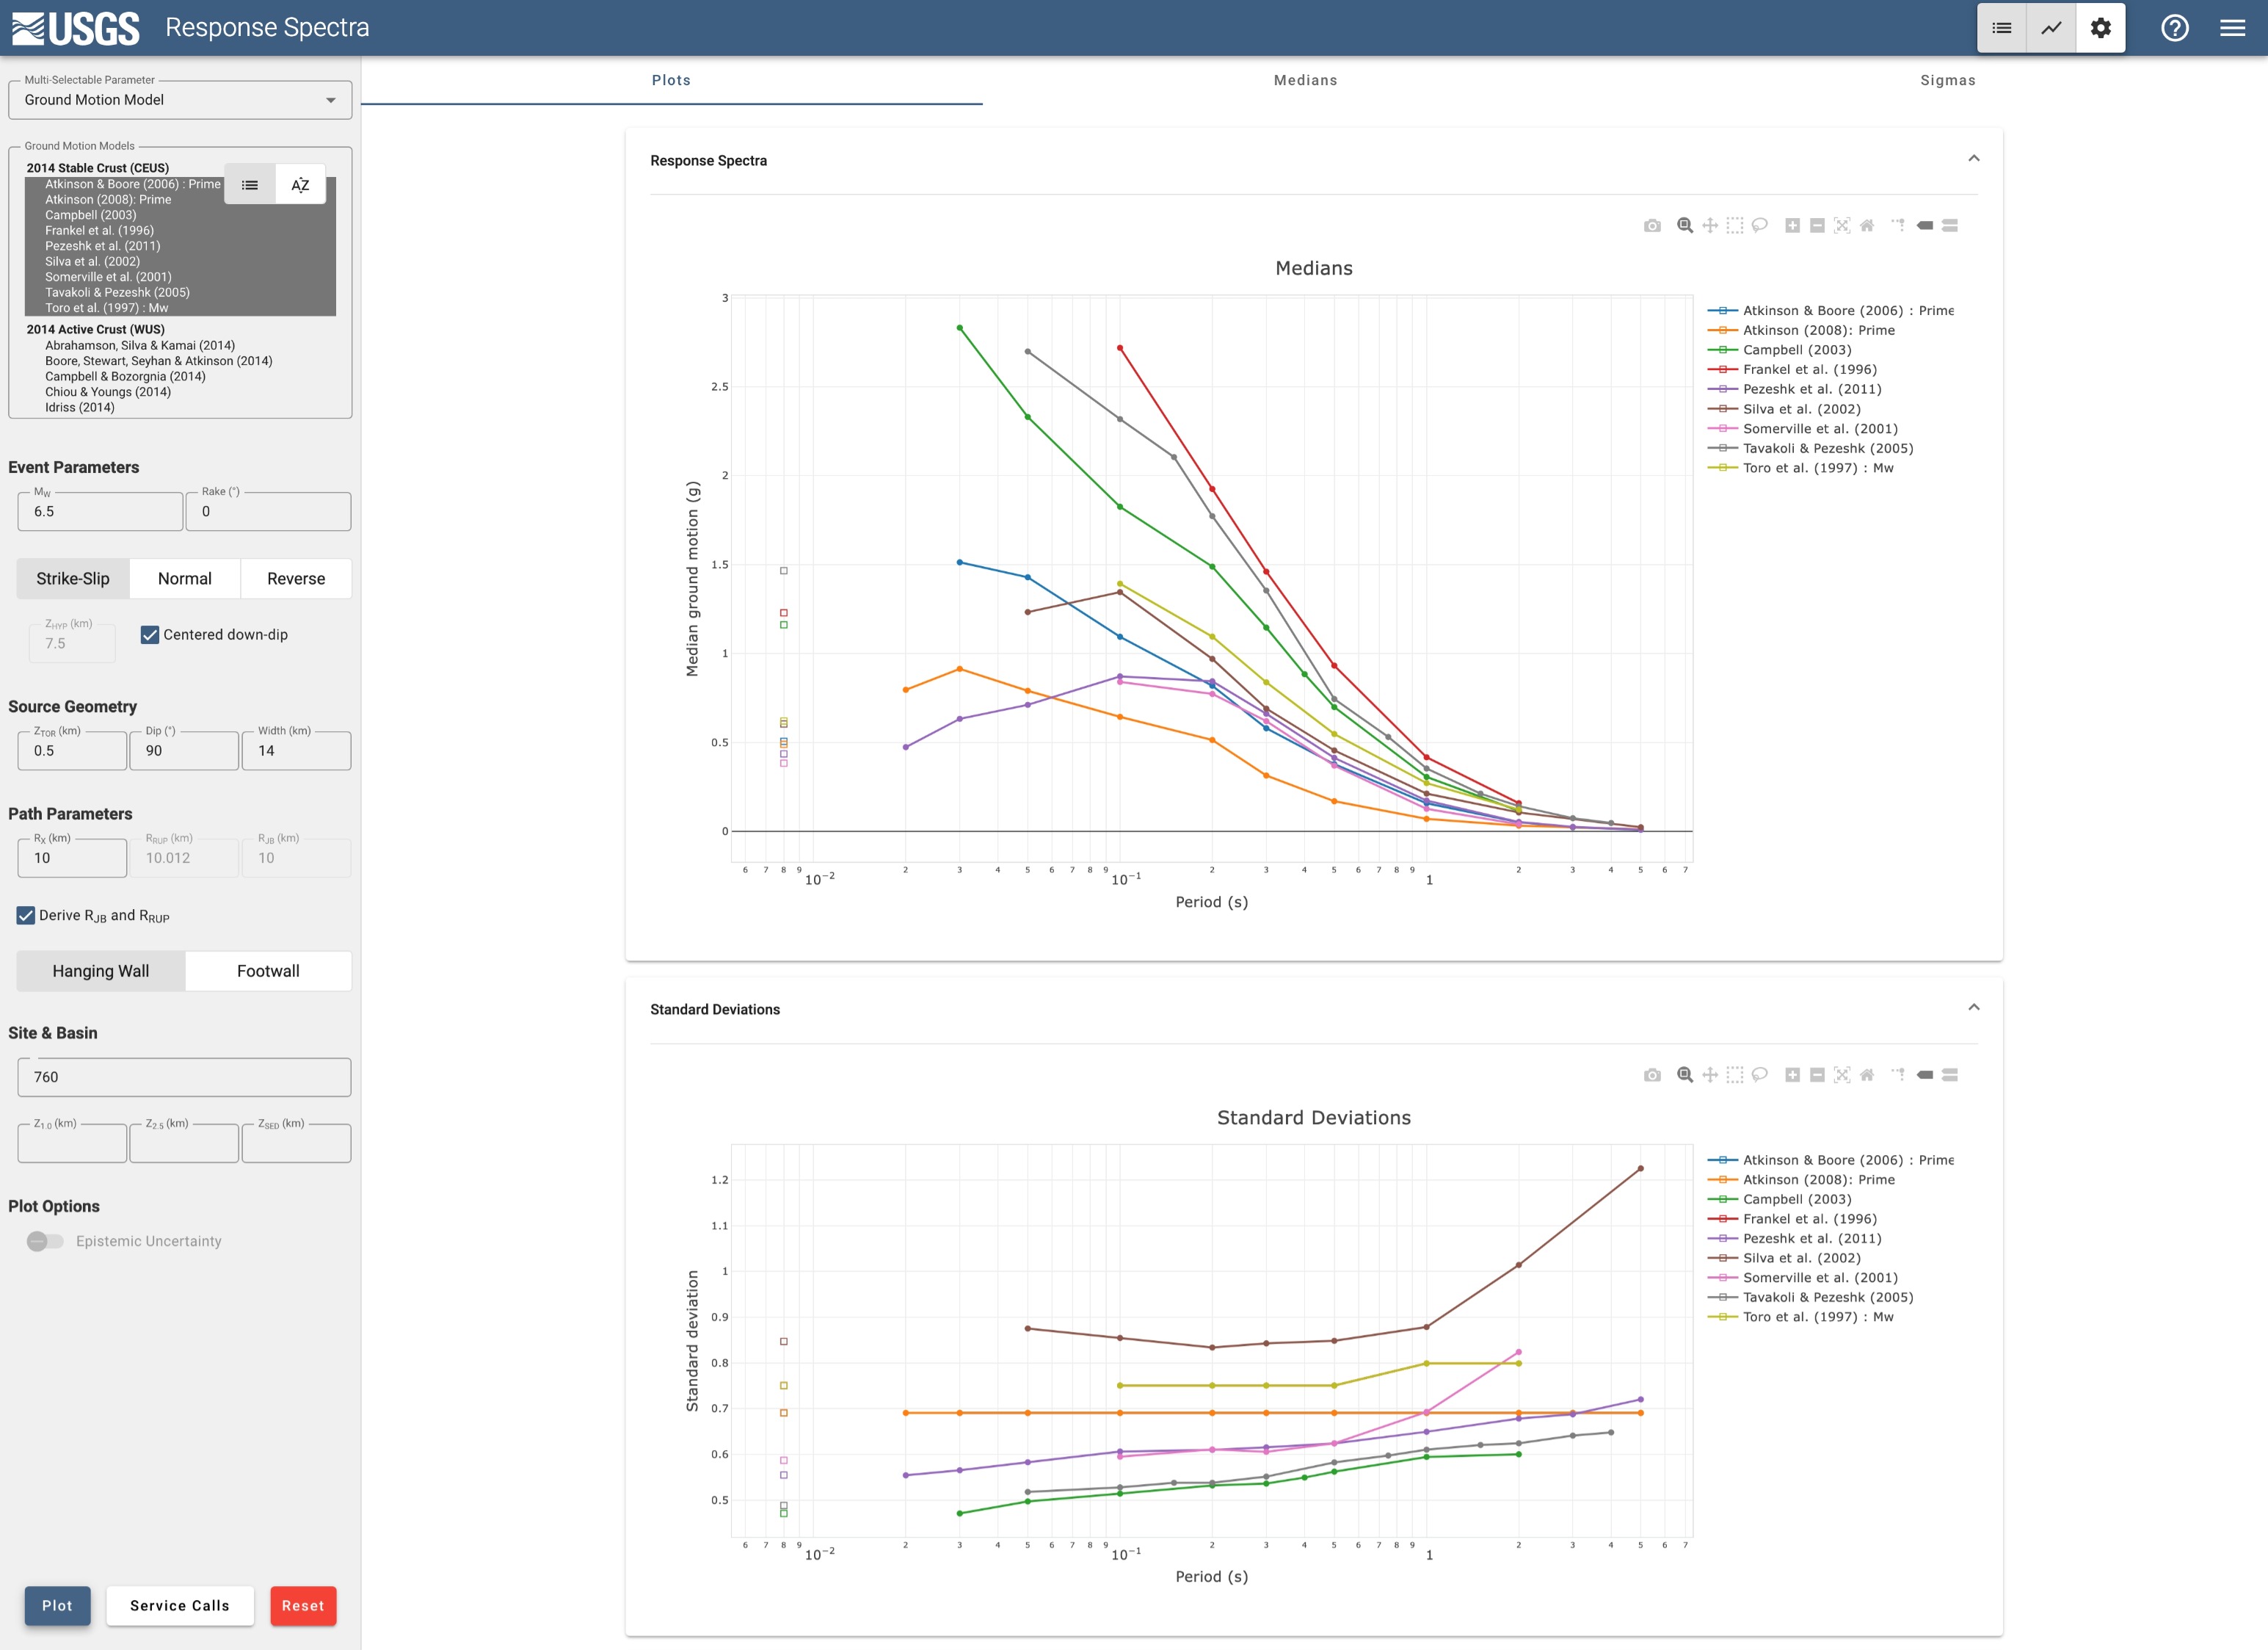Show closest data on hover in Medians modebar
Image resolution: width=2268 pixels, height=1650 pixels.
pyautogui.click(x=1924, y=226)
